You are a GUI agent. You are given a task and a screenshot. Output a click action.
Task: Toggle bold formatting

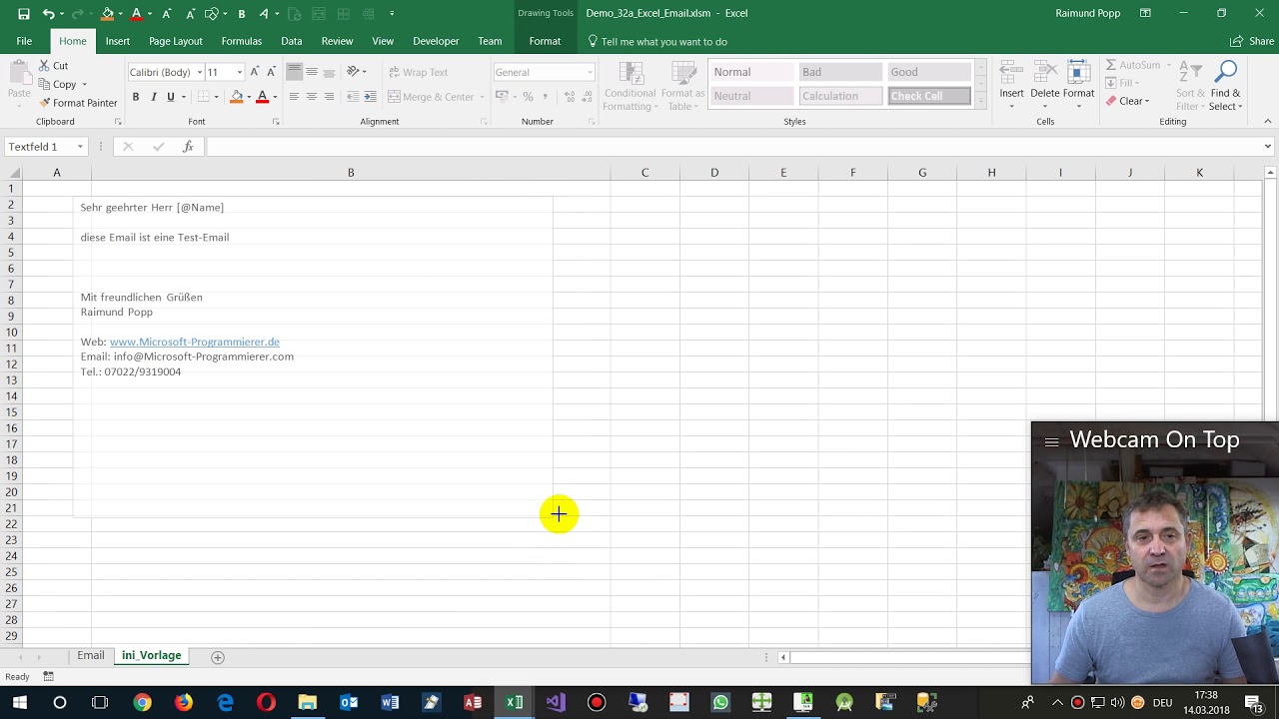click(136, 97)
